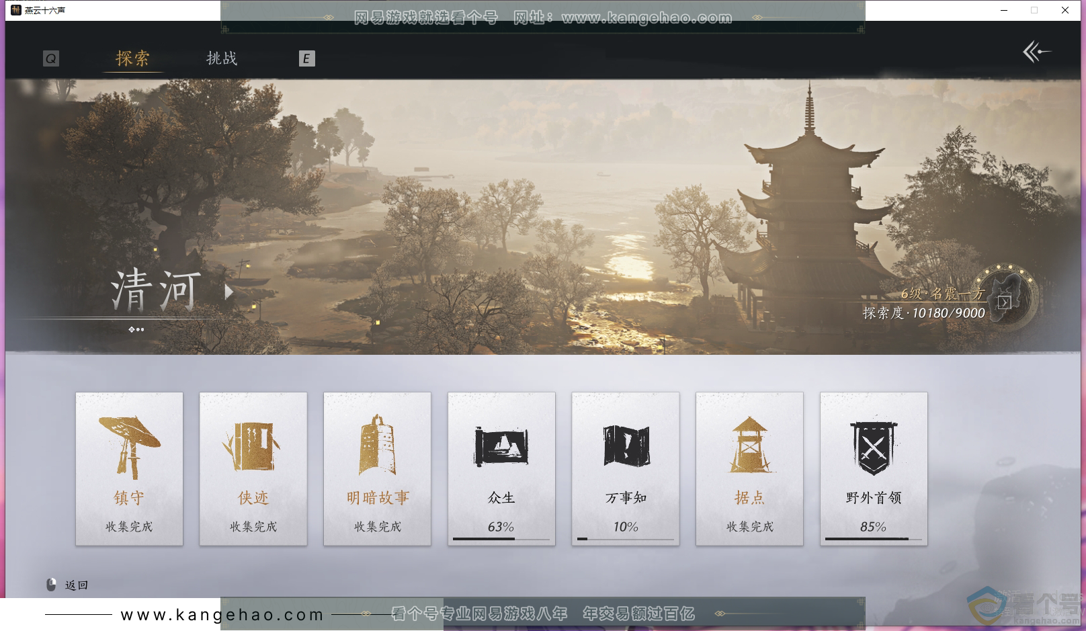Click the 85% value on 野外首领 card
The height and width of the screenshot is (631, 1086).
pyautogui.click(x=874, y=527)
